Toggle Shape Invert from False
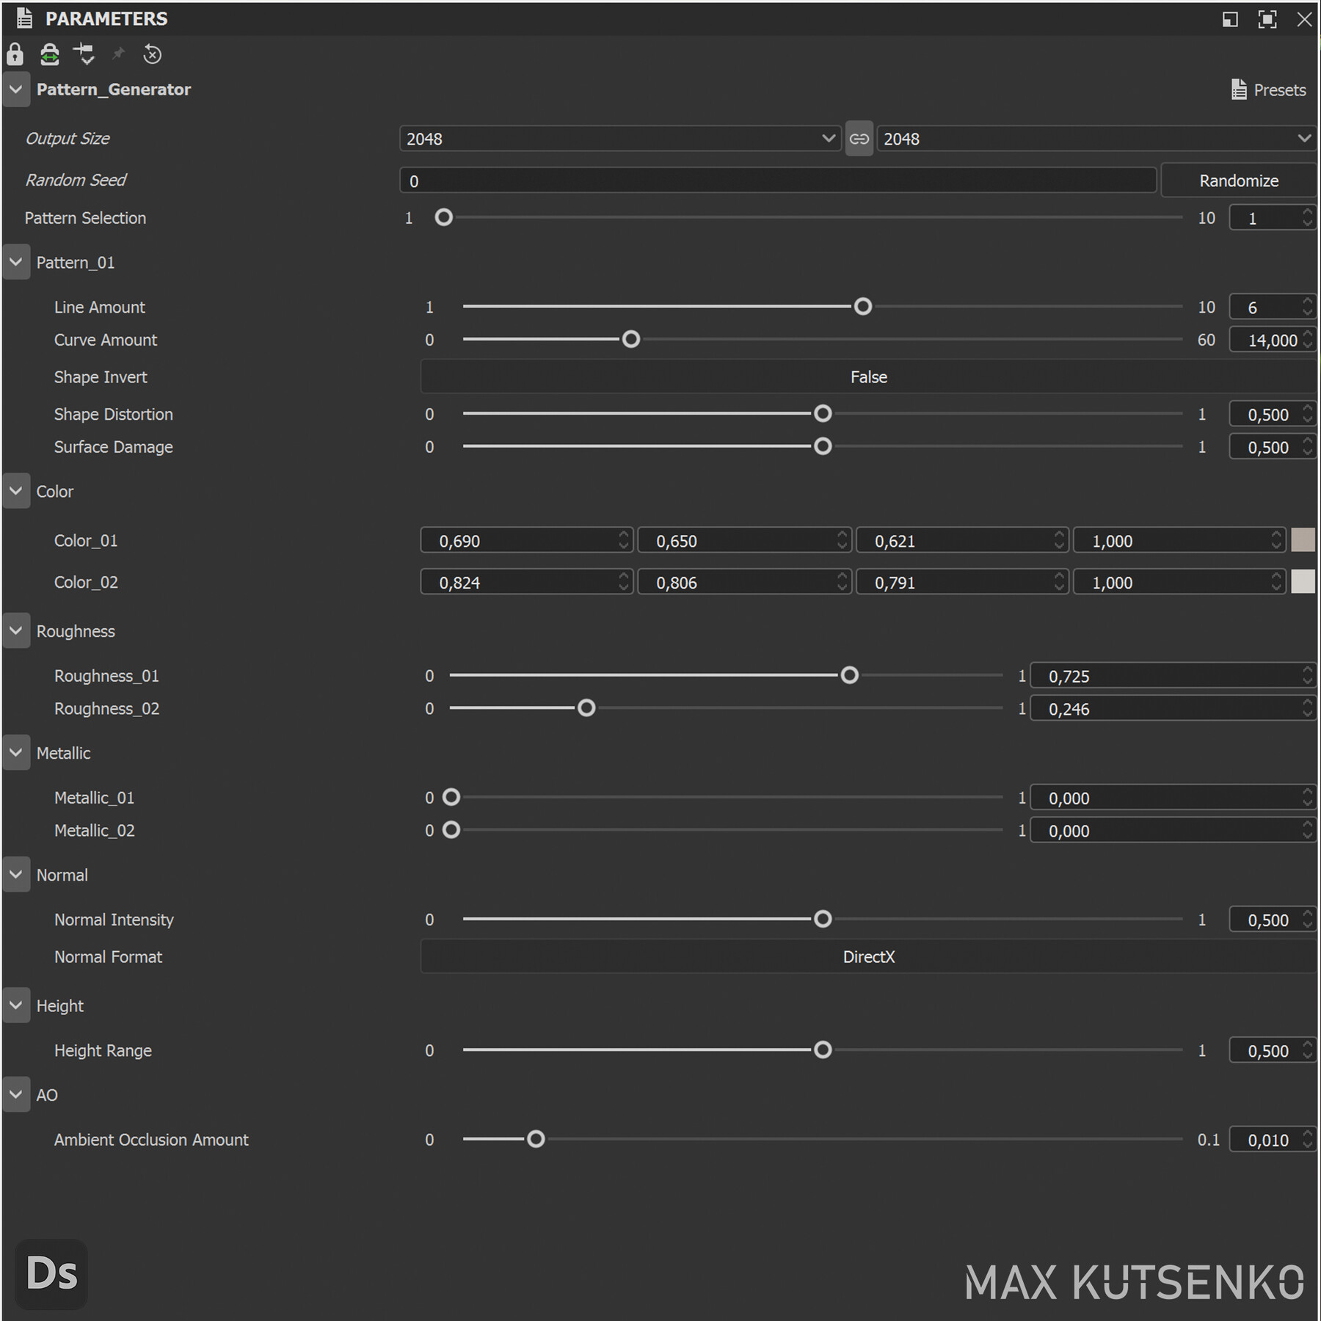Viewport: 1321px width, 1321px height. click(868, 376)
